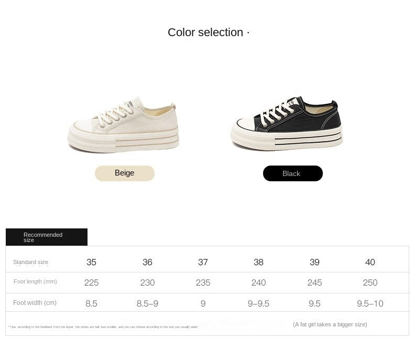Choose standard size 37
The width and height of the screenshot is (414, 362).
point(203,262)
